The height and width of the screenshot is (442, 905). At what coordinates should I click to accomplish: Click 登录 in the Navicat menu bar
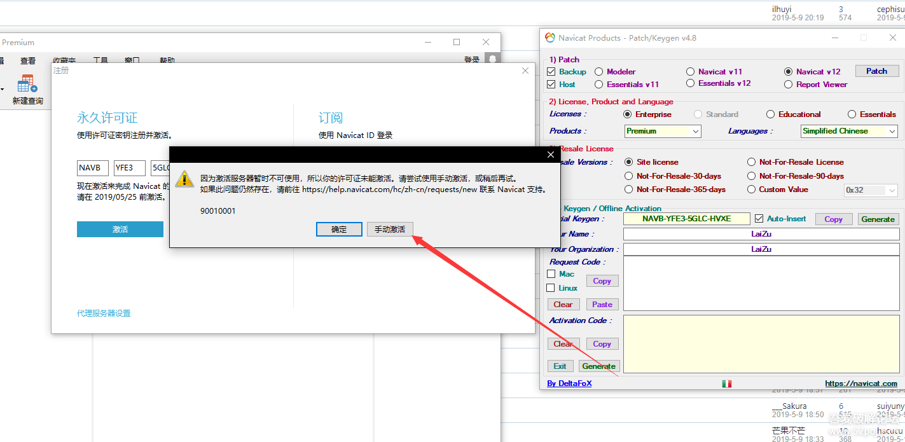(x=472, y=60)
